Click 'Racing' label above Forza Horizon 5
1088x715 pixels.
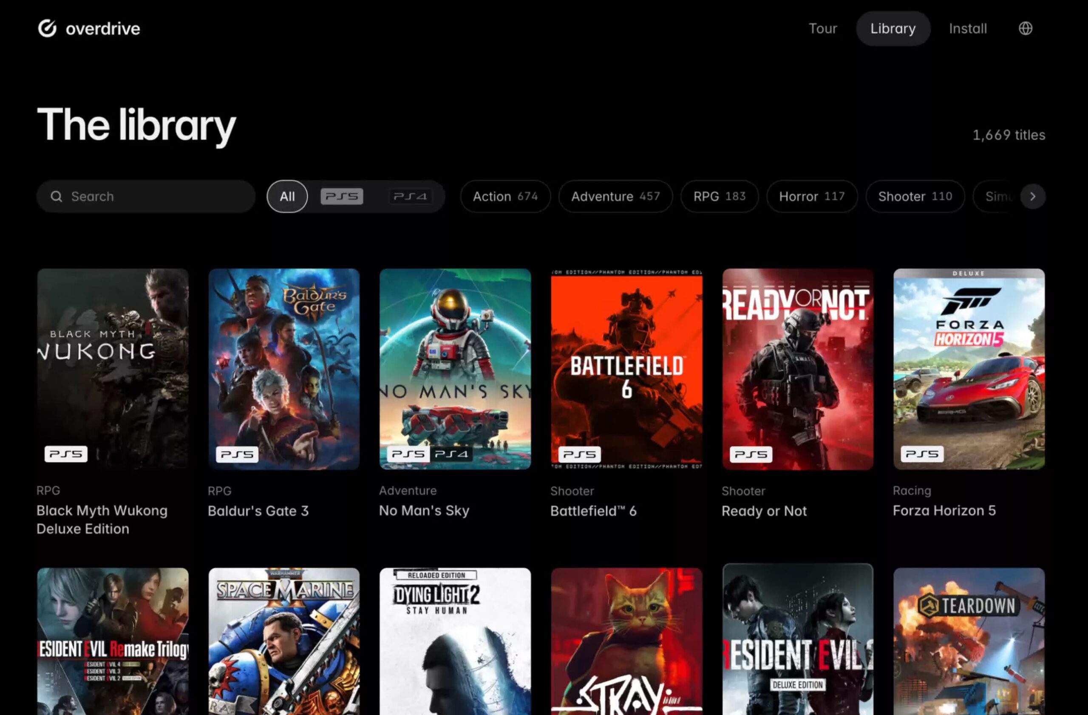pos(912,491)
